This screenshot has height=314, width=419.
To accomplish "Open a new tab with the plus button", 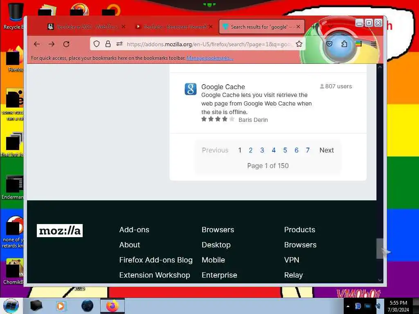I will click(x=314, y=27).
